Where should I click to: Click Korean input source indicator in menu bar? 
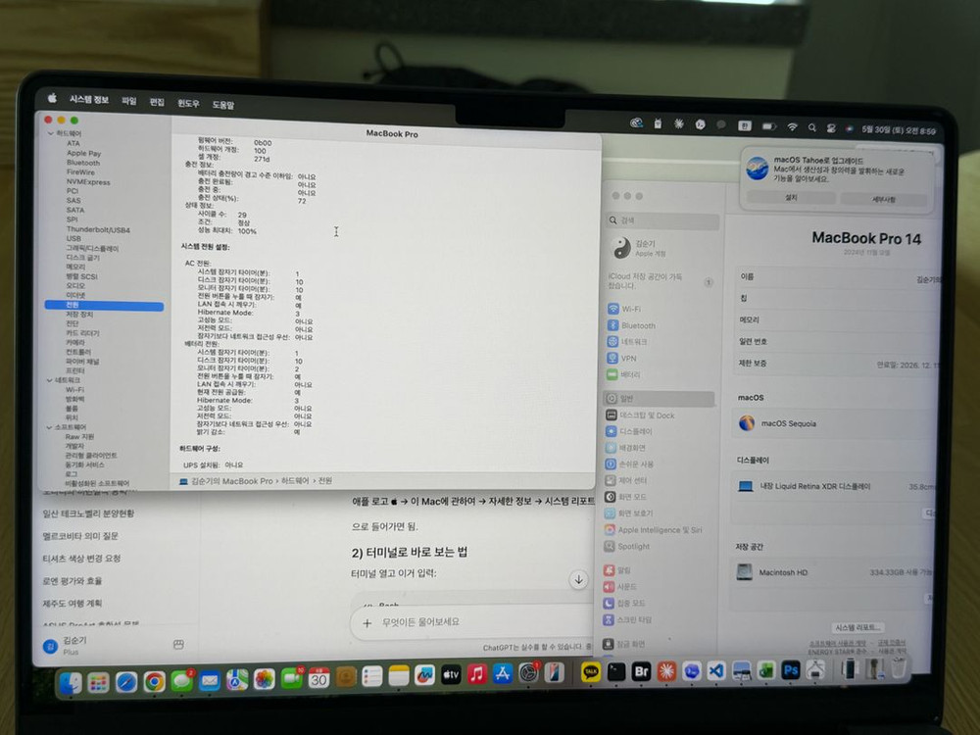(x=744, y=125)
